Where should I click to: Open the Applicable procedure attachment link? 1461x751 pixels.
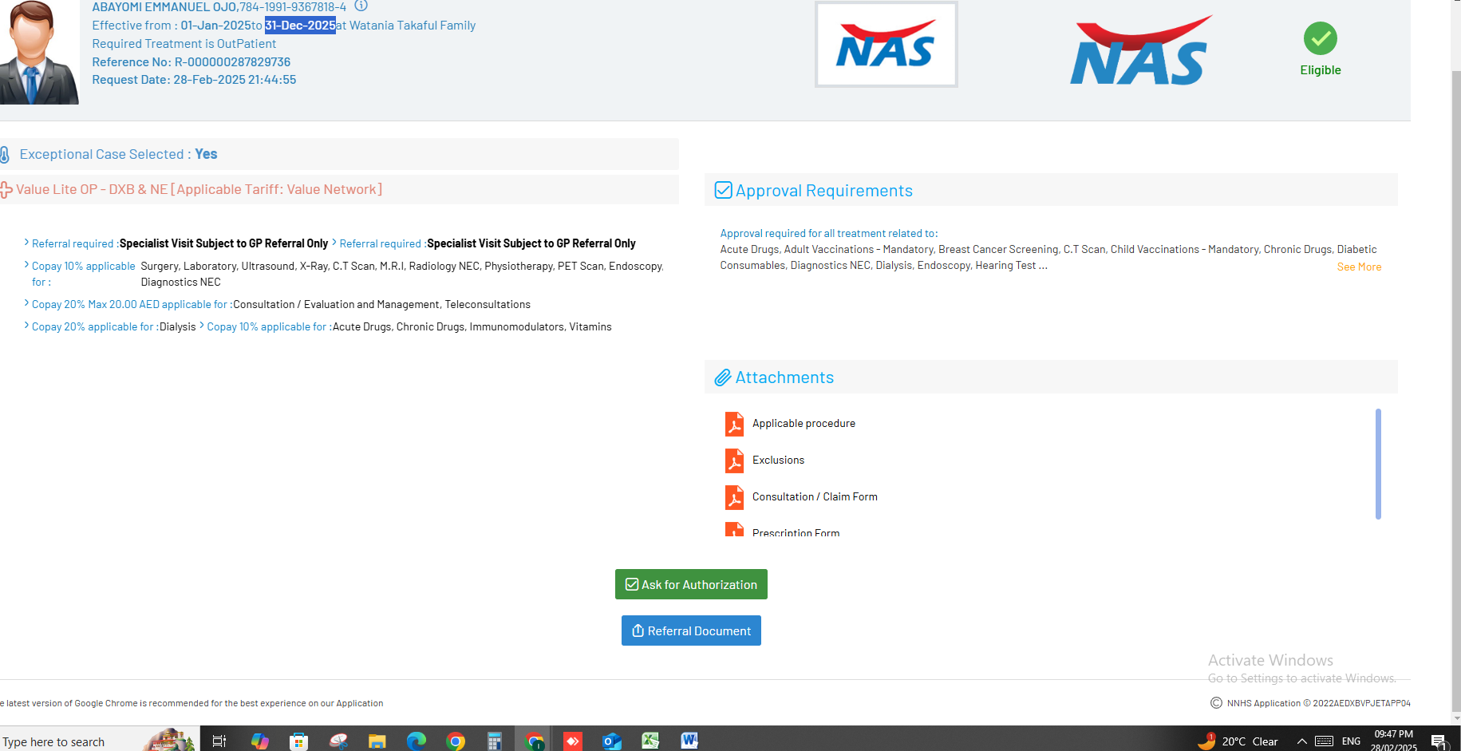click(804, 424)
